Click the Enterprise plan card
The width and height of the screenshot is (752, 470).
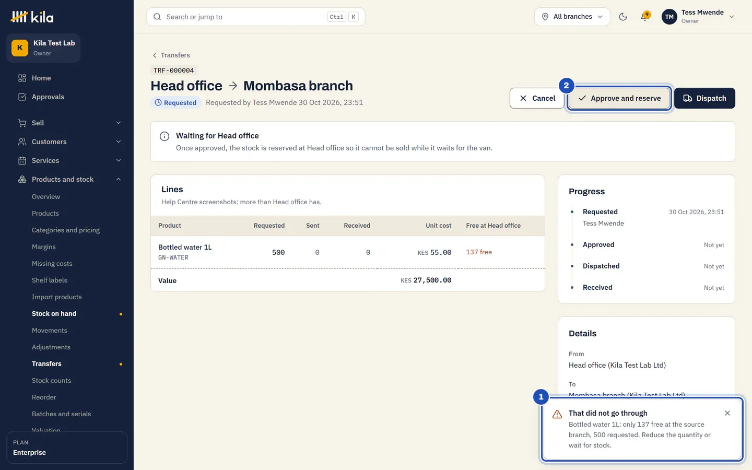coord(67,448)
